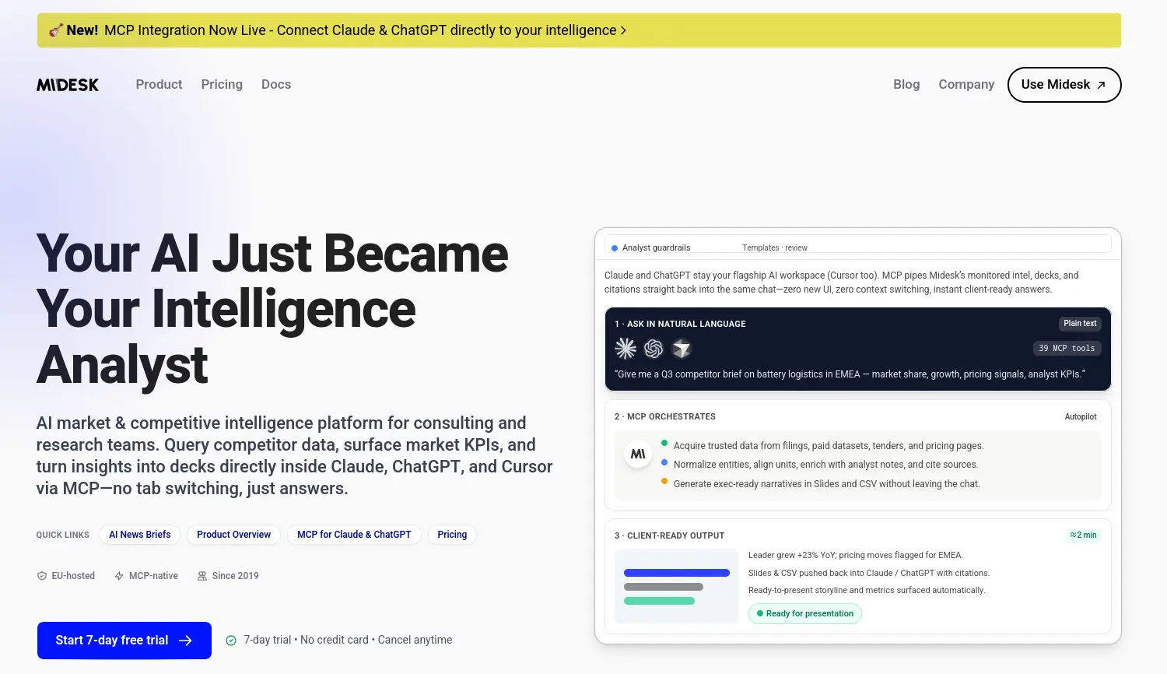Click the shield icon beside EU-hosted
The height and width of the screenshot is (674, 1167).
coord(42,576)
